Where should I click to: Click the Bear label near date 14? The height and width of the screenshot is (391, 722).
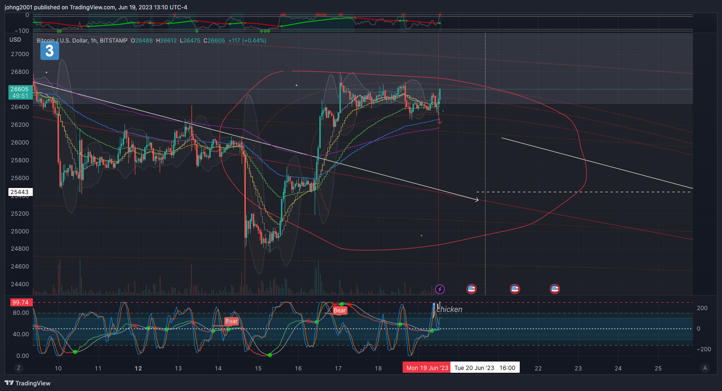[231, 321]
